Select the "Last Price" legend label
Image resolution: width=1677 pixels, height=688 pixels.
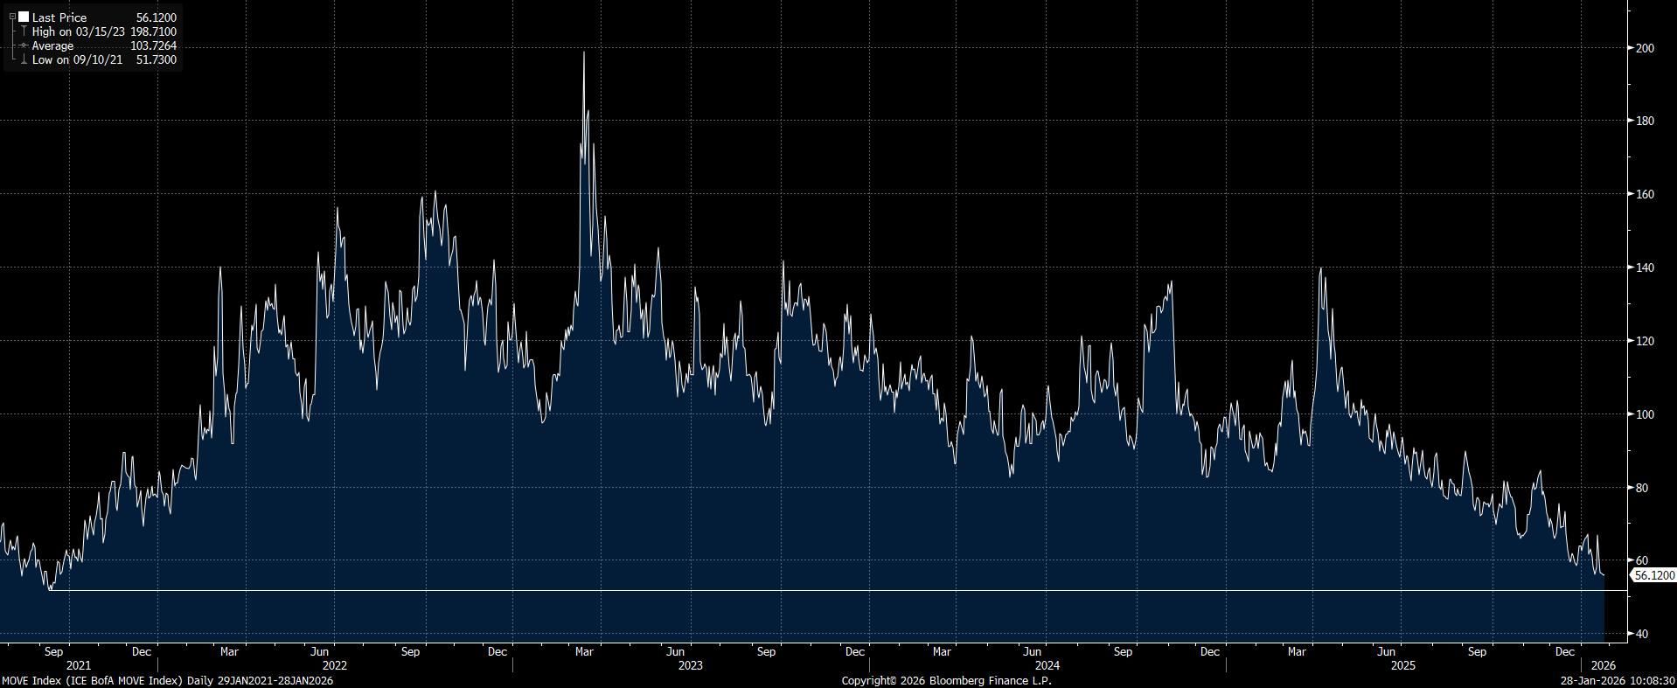[x=59, y=17]
